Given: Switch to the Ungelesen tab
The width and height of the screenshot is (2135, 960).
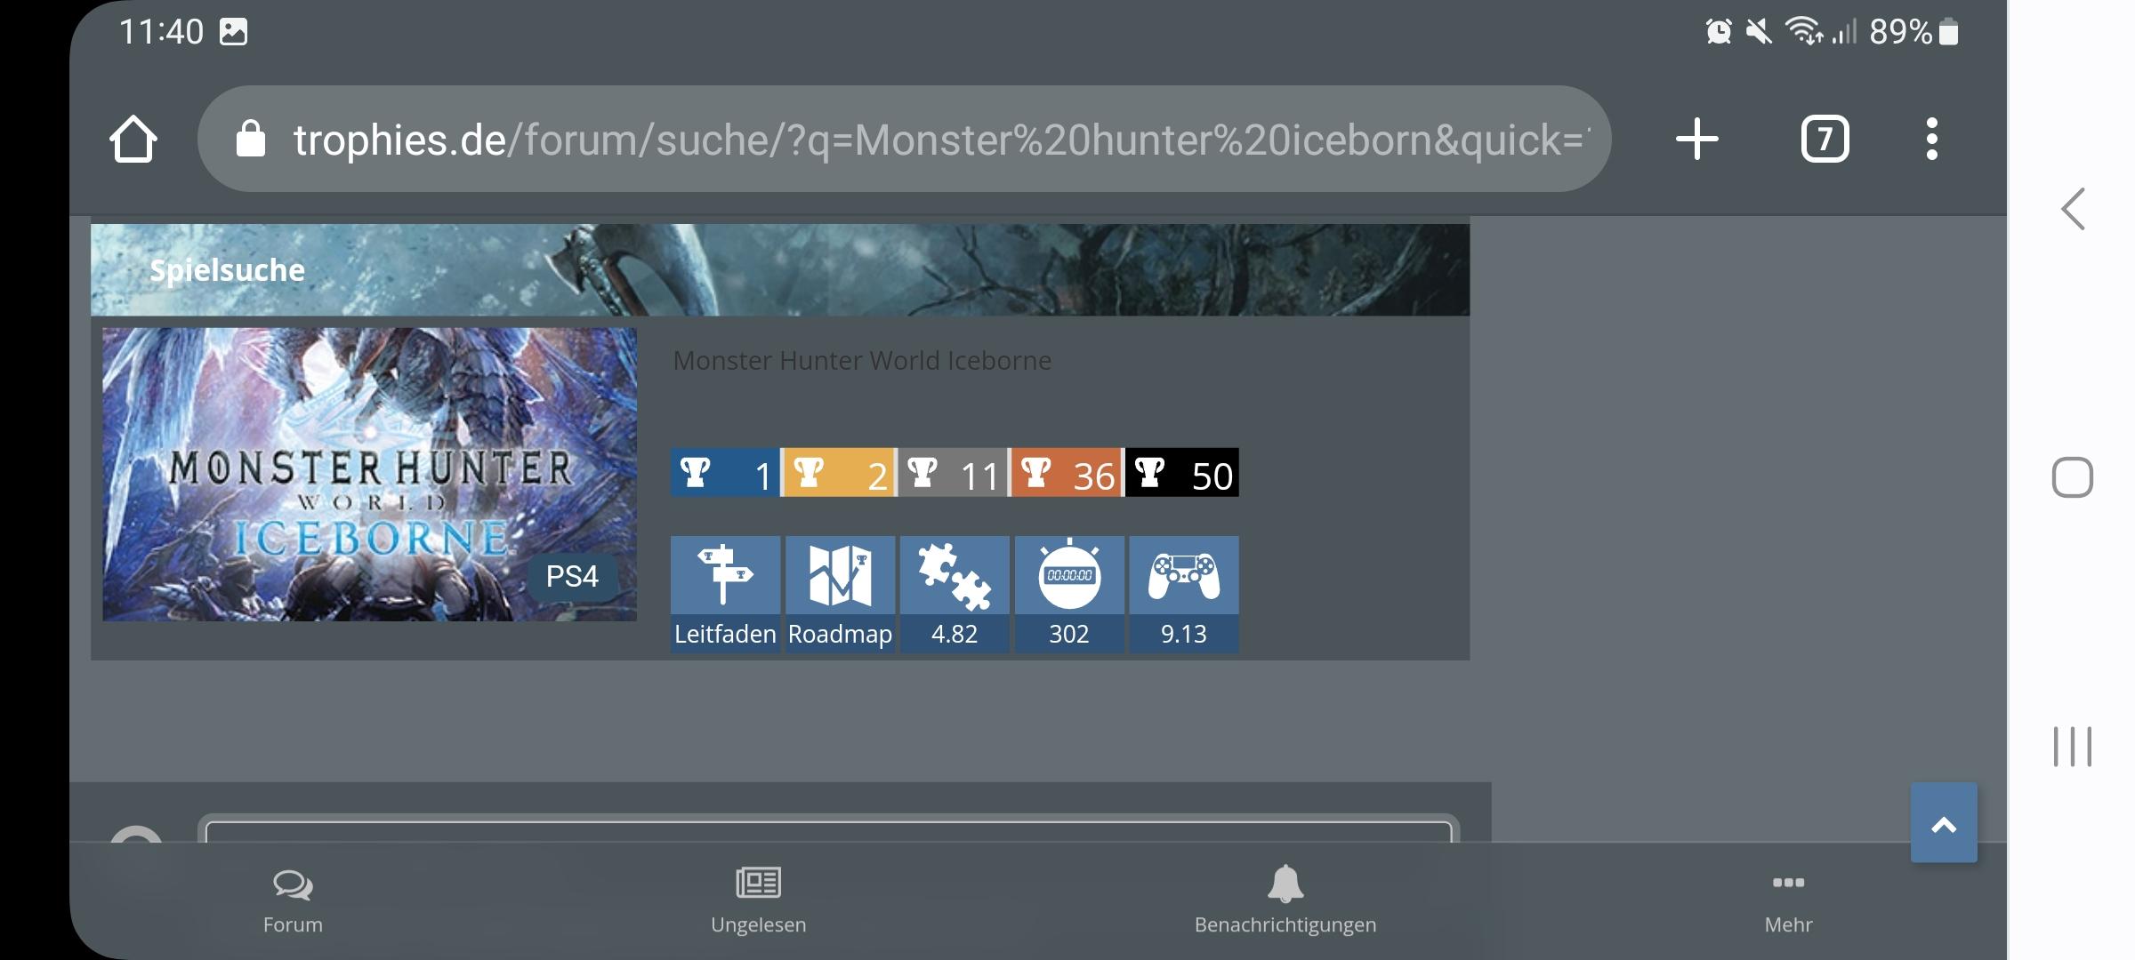Looking at the screenshot, I should tap(758, 900).
